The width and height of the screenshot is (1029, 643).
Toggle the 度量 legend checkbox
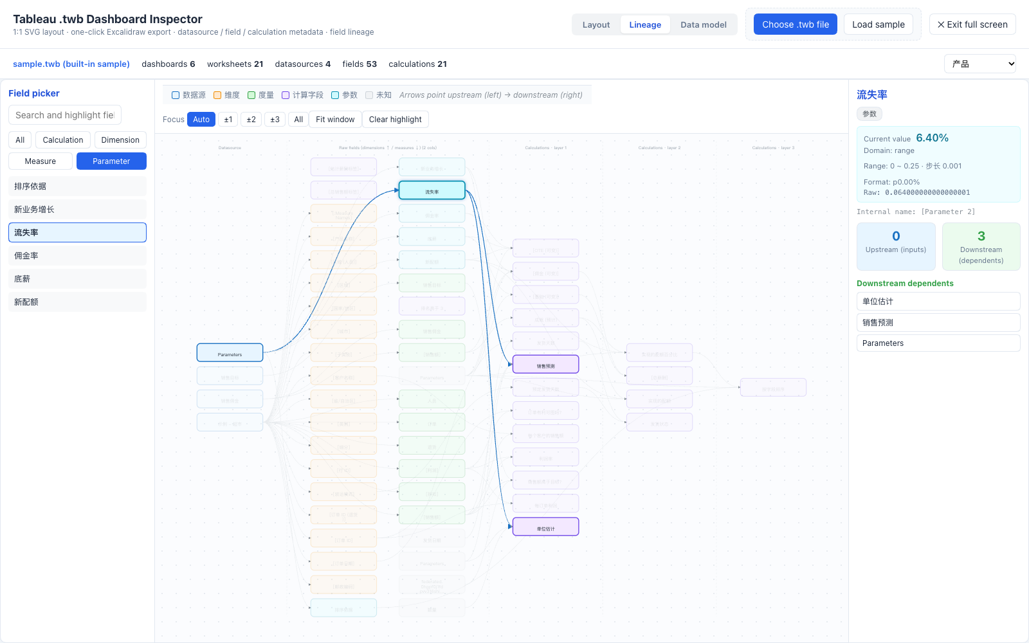coord(251,95)
